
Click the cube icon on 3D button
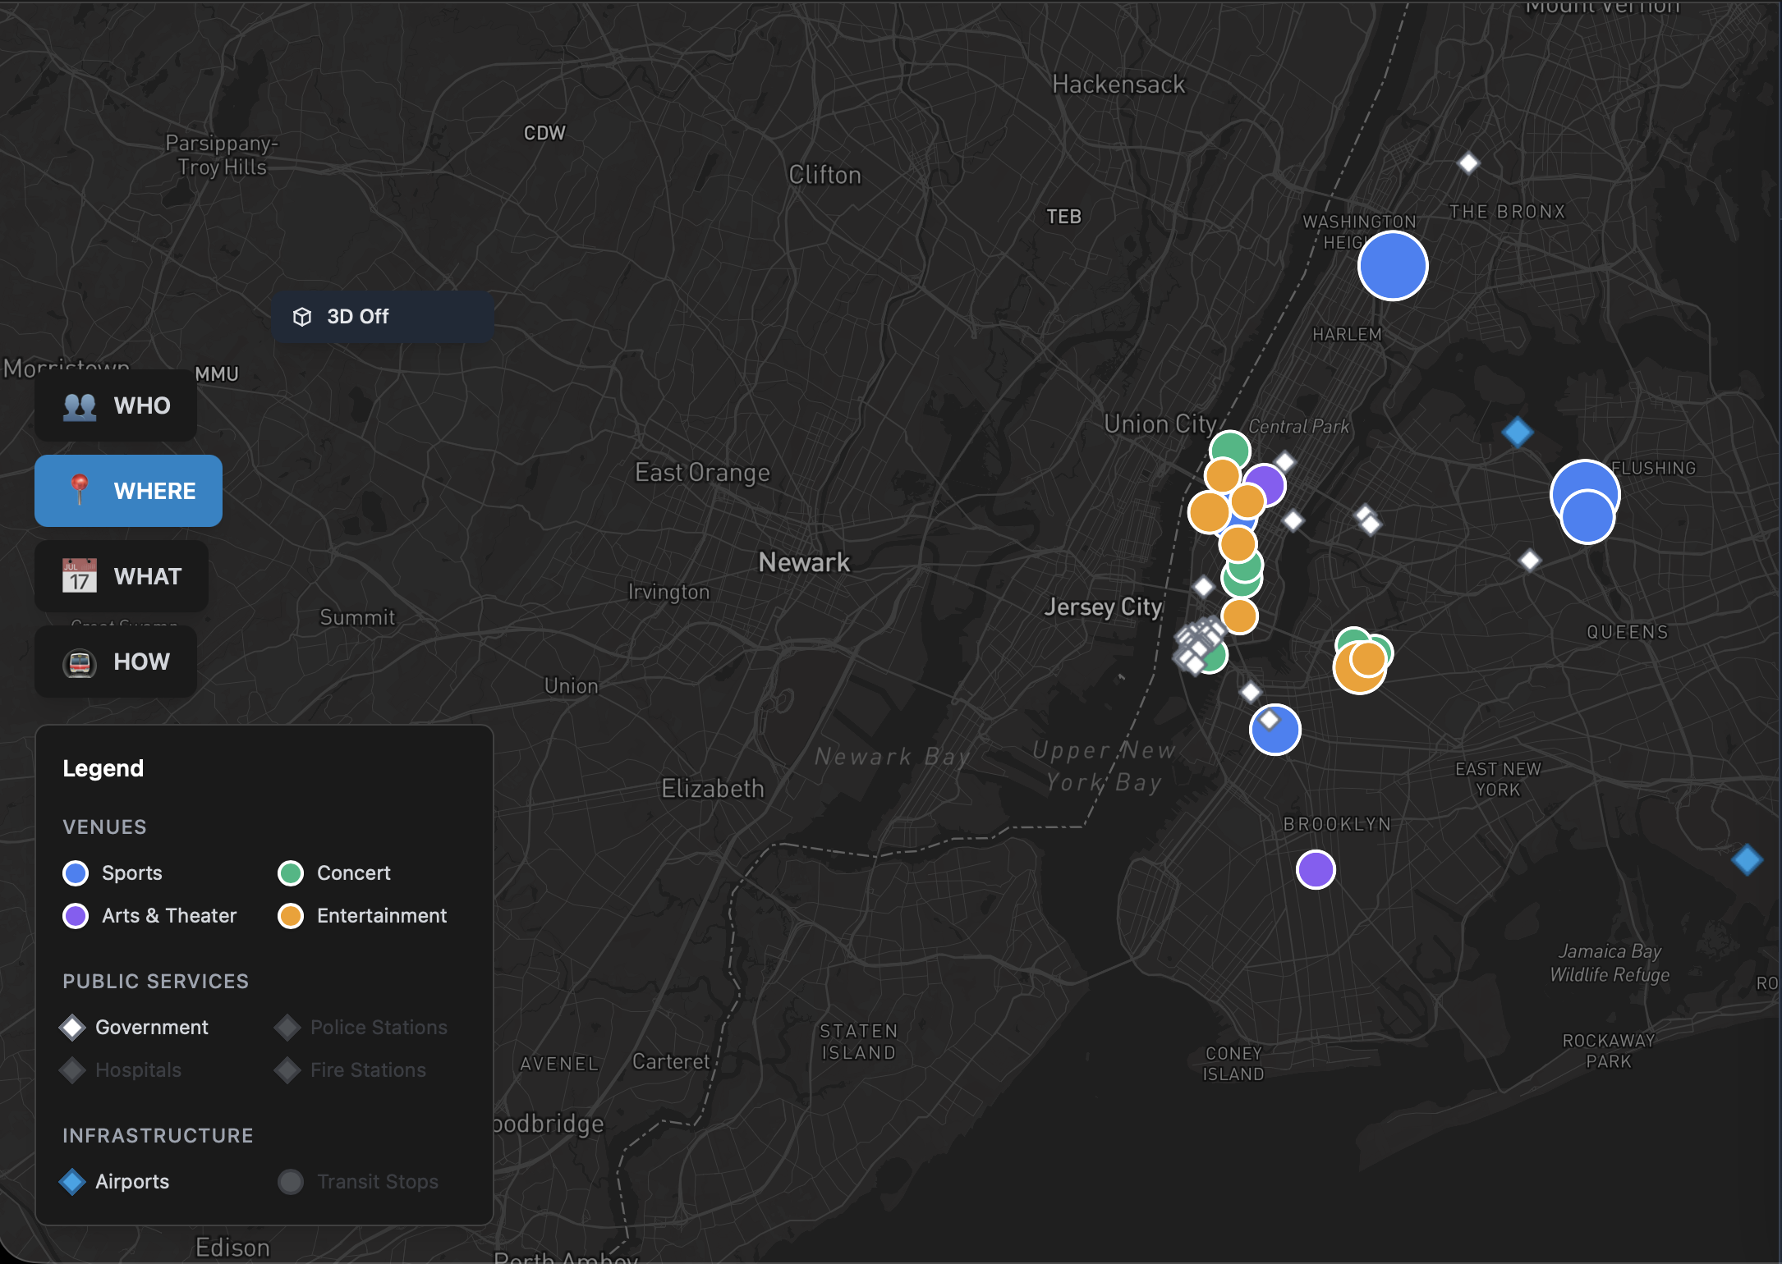(302, 317)
